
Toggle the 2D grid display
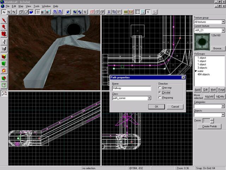tap(38, 12)
